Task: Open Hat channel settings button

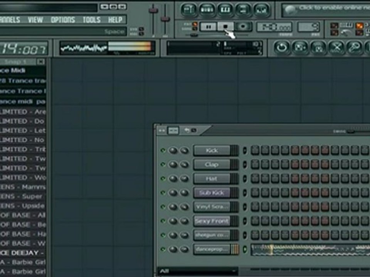Action: click(212, 179)
